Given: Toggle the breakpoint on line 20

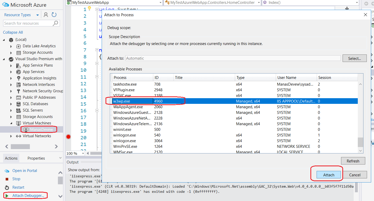Looking at the screenshot, I should tap(68, 137).
